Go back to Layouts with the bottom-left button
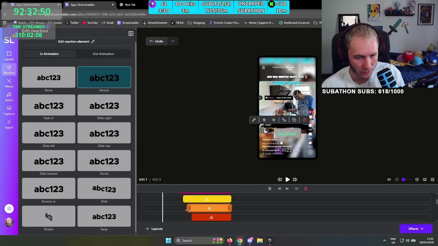 pyautogui.click(x=155, y=229)
